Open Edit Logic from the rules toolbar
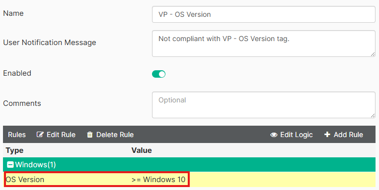Viewport: 379px width, 190px height. (x=297, y=135)
